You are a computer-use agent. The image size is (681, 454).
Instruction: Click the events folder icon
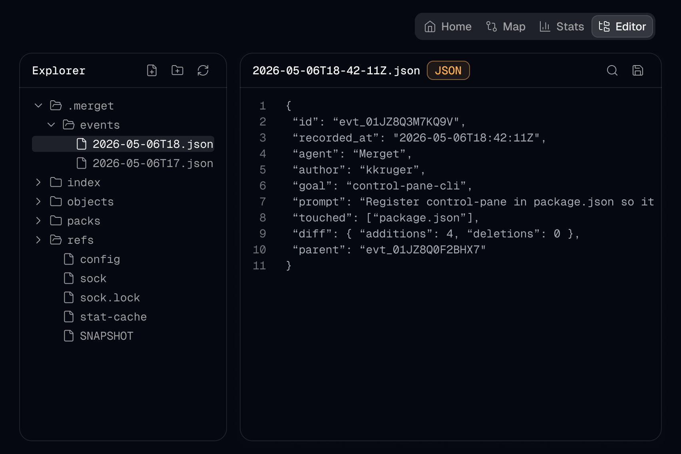69,125
